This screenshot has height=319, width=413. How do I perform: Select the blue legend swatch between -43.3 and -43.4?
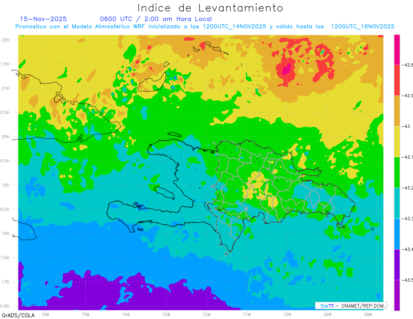(x=397, y=234)
